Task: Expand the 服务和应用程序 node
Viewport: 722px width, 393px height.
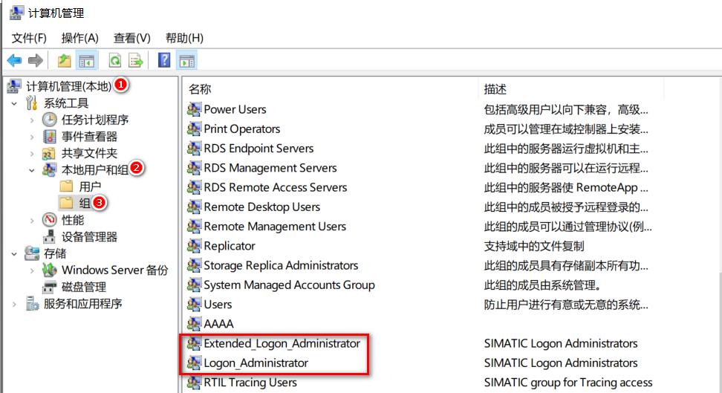Action: click(14, 304)
